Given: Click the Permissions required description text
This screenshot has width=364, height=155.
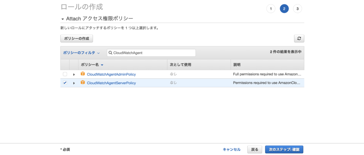Looking at the screenshot, I should pos(267,83).
